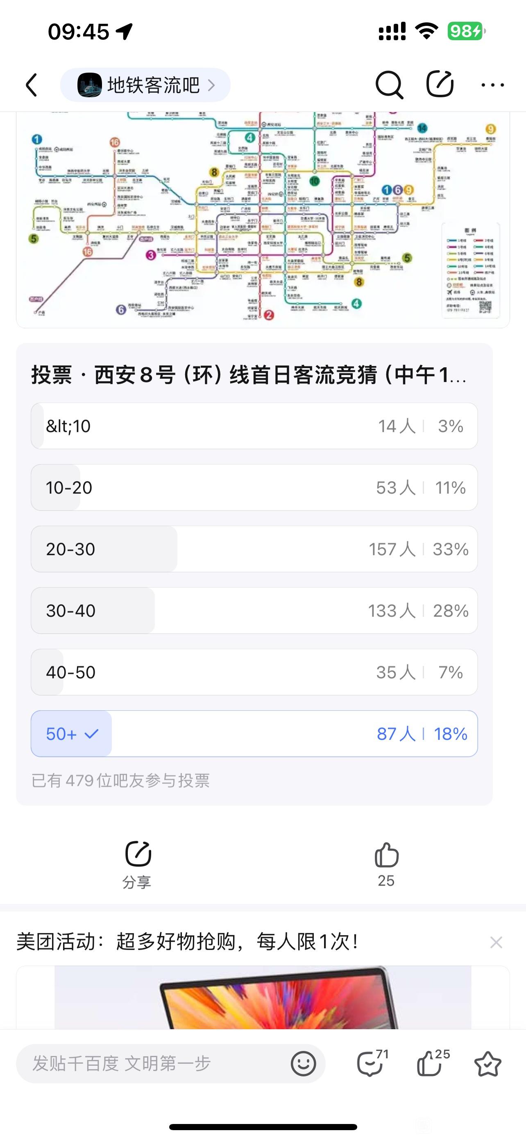
Task: Open the emoji smiley picker
Action: 304,1063
